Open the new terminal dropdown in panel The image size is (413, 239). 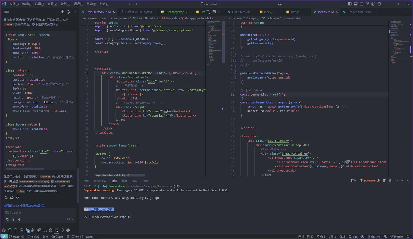coord(356,181)
